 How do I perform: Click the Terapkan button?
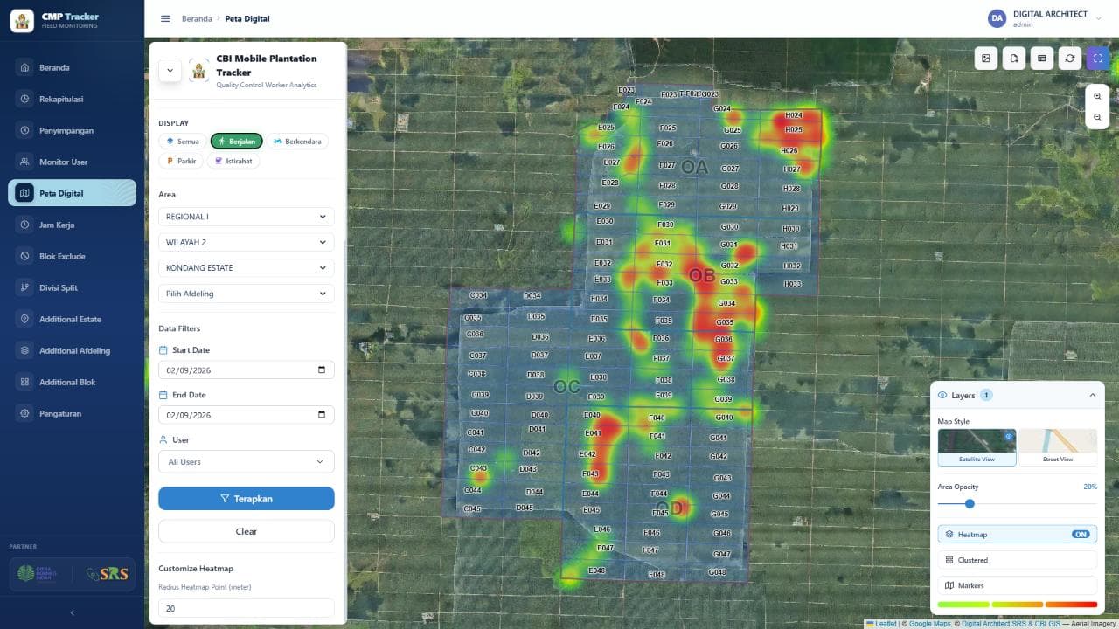(x=247, y=498)
